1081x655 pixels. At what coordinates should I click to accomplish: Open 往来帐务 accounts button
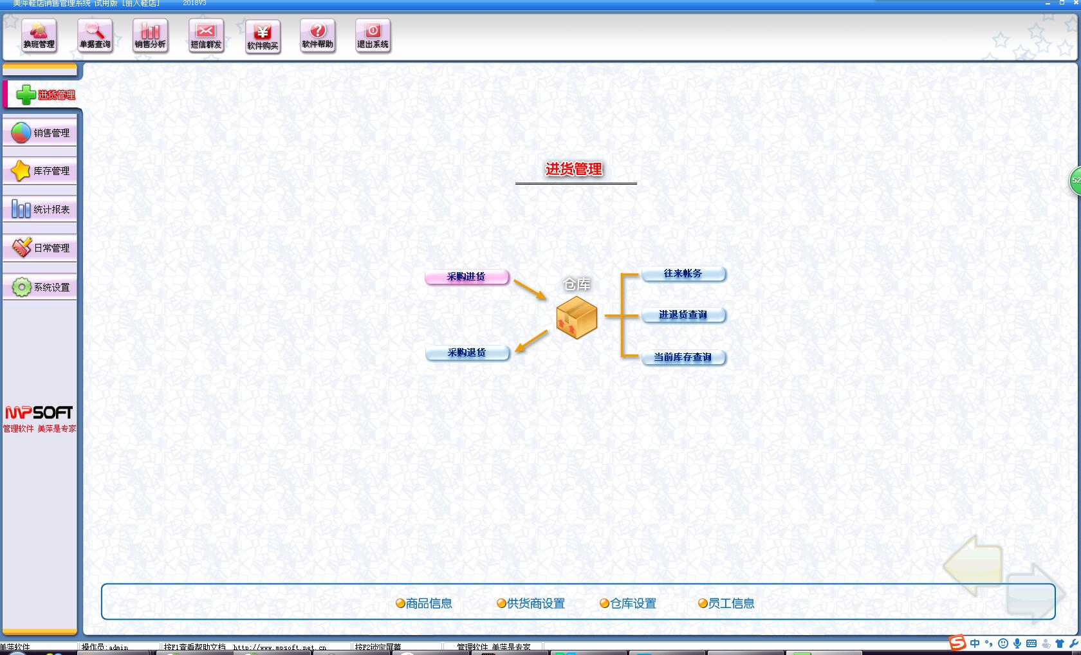pos(683,274)
